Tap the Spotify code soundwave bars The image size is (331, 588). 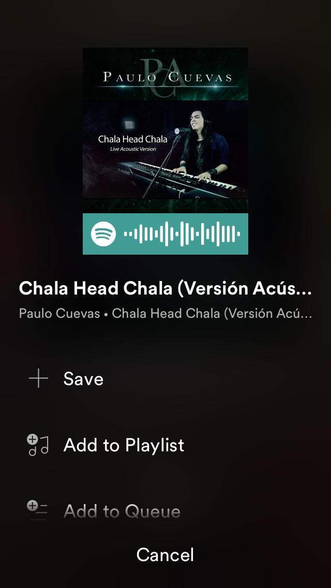182,233
